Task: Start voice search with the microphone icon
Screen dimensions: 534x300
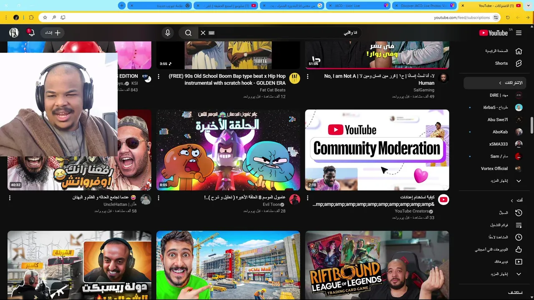Action: (x=168, y=33)
